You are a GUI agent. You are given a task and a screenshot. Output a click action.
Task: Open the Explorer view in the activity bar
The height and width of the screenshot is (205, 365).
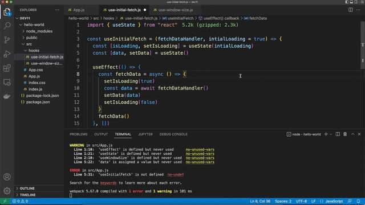point(7,11)
